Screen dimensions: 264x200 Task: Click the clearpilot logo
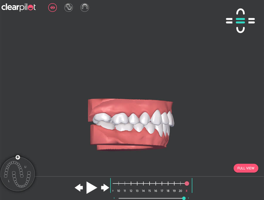[19, 7]
